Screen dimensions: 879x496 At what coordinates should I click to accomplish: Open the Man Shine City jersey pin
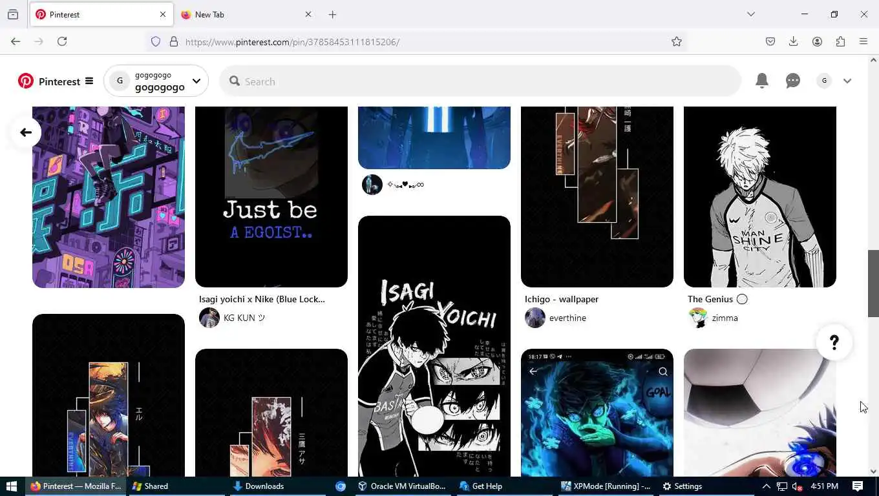pos(760,196)
